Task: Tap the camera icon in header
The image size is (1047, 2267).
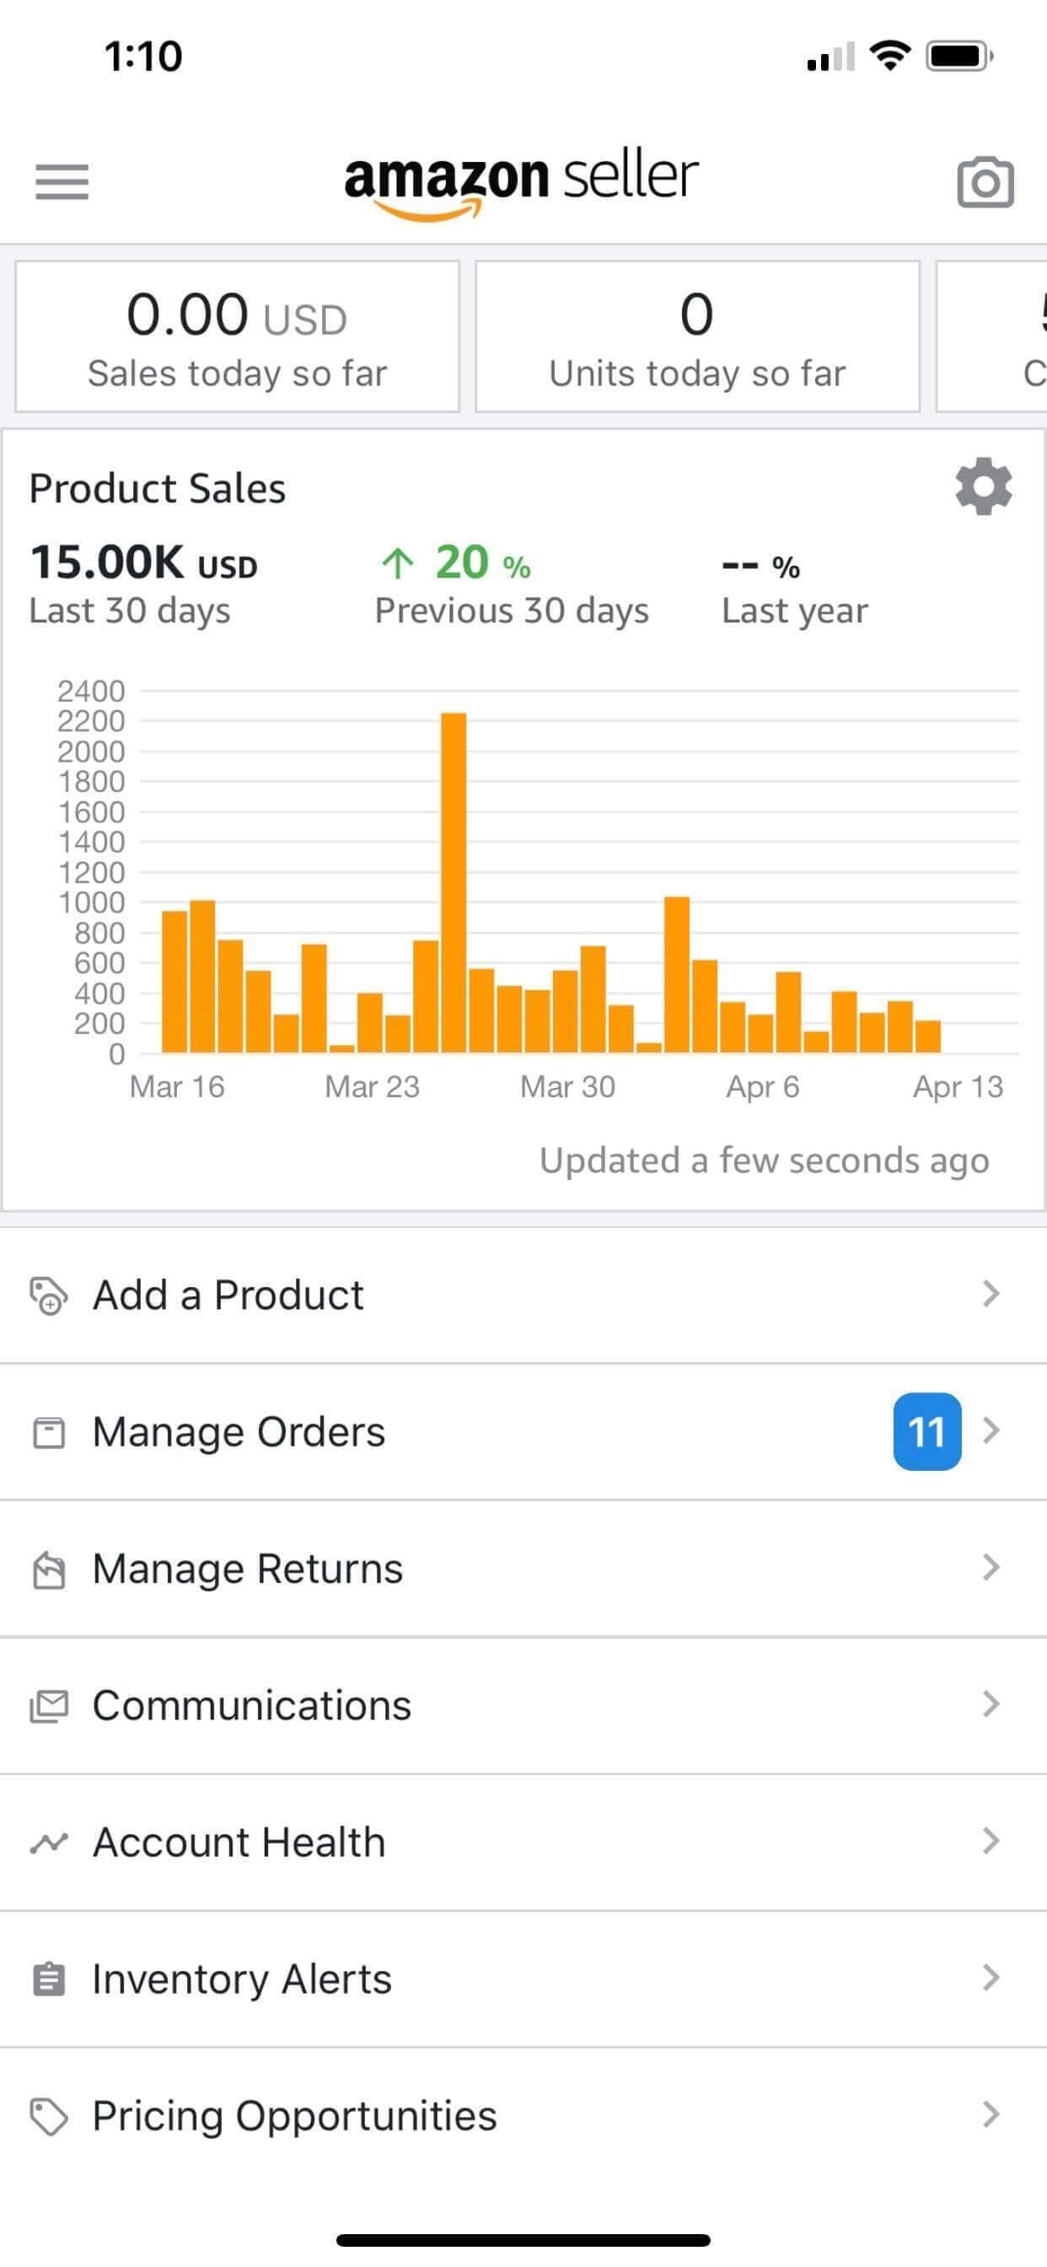Action: 985,182
